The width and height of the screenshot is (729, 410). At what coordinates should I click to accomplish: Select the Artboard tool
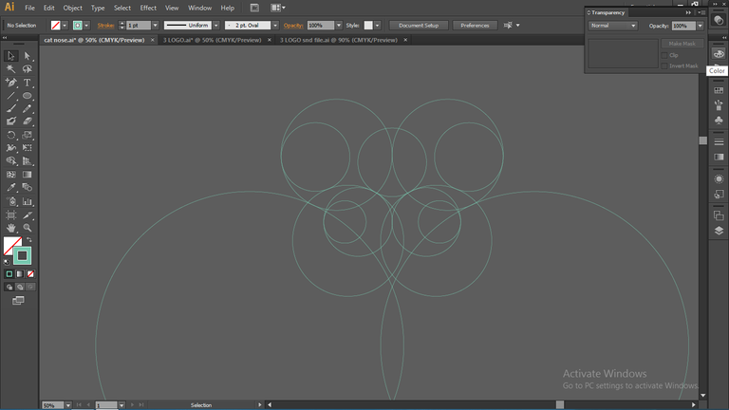click(x=10, y=215)
